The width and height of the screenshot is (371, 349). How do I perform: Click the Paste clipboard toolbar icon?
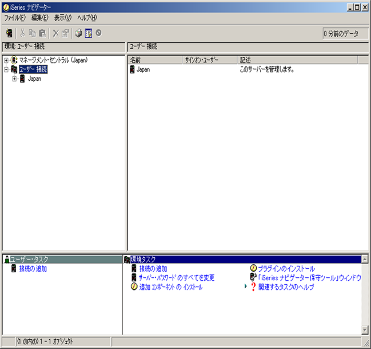click(42, 33)
